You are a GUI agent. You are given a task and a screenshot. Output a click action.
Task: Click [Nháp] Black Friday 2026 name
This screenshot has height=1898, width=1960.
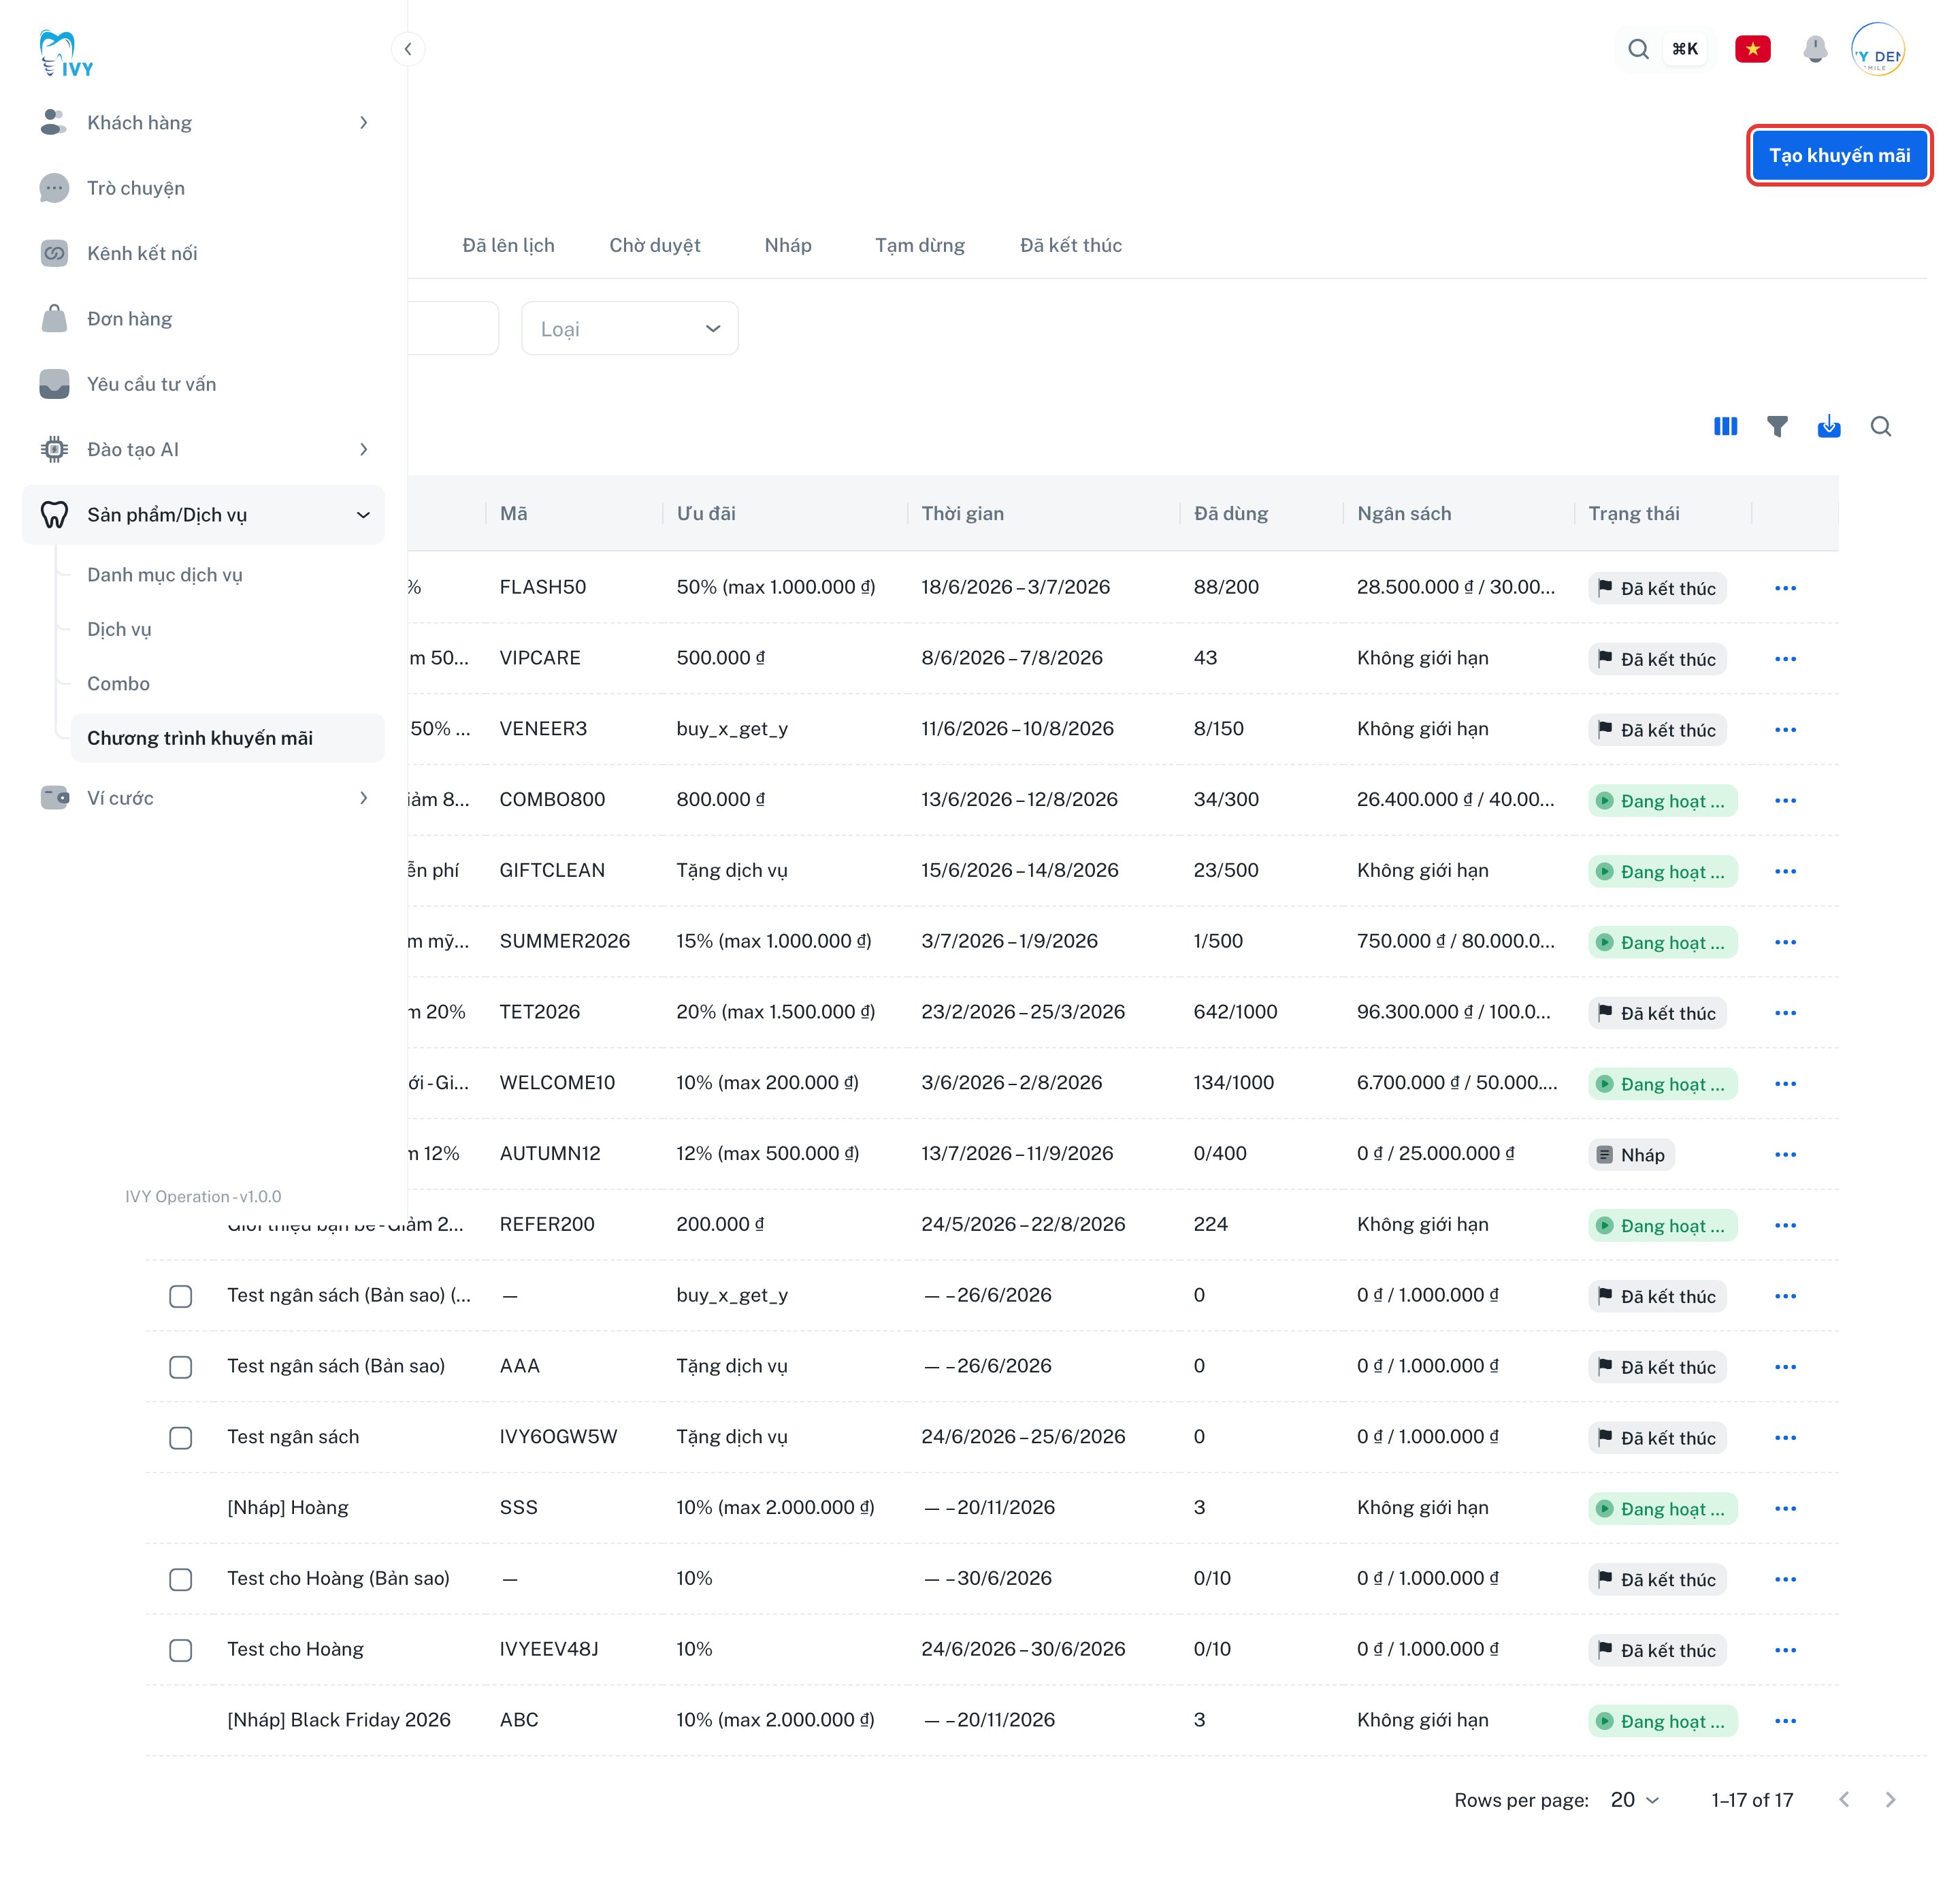pyautogui.click(x=339, y=1720)
